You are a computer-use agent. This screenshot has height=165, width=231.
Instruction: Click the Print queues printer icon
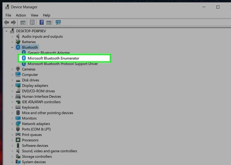18,134
